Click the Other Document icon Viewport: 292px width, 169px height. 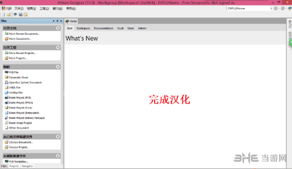coord(7,128)
